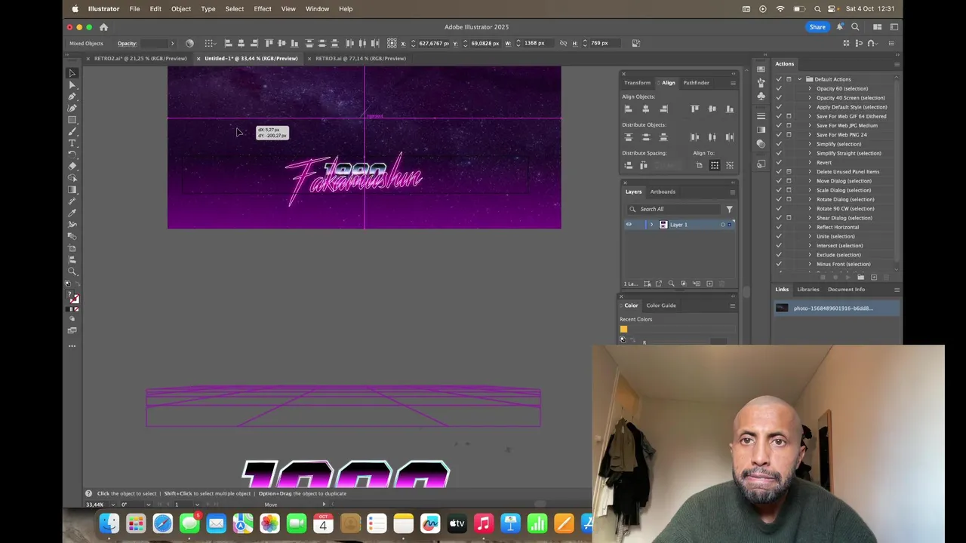Open the Effect menu
This screenshot has width=966, height=543.
[x=263, y=8]
